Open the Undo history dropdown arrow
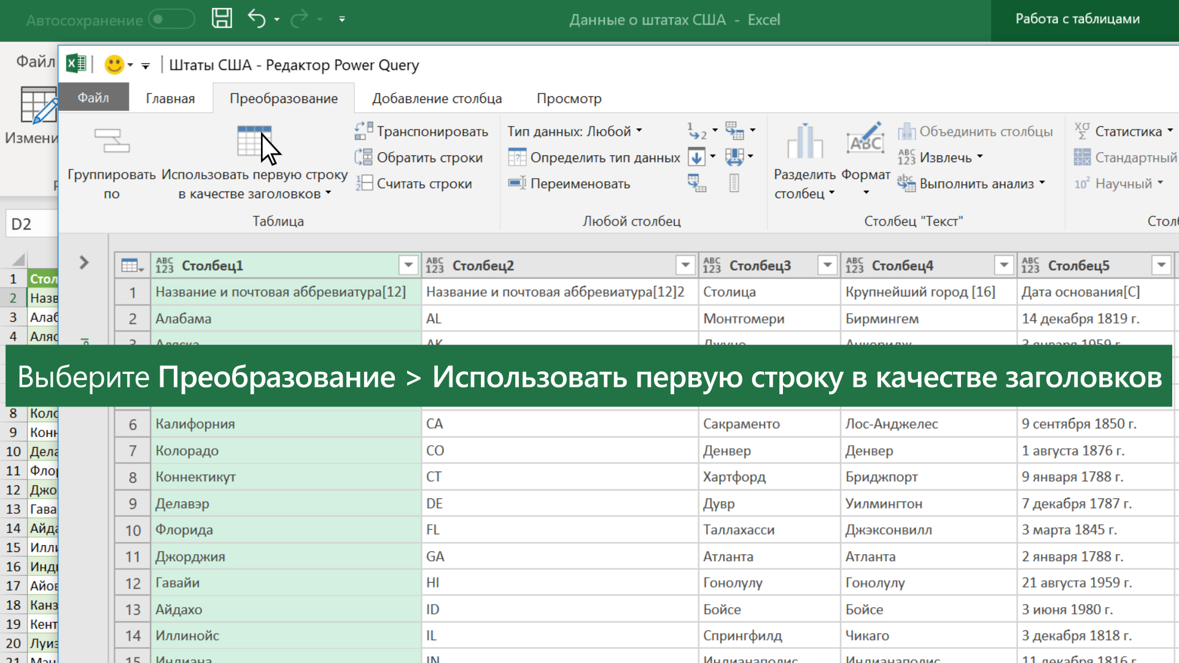The image size is (1179, 663). coord(277,20)
